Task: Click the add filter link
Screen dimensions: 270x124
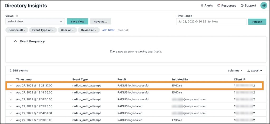Action: pos(108,30)
